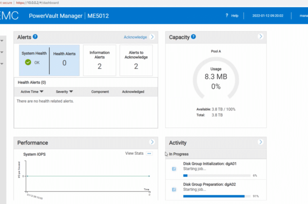308x204 pixels.
Task: Click the dgA01 initialization progress bar
Action: [x=217, y=176]
